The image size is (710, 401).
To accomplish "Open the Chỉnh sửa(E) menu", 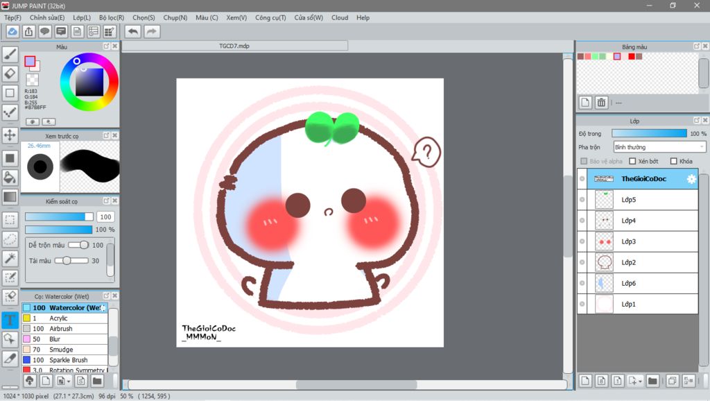I will (47, 17).
